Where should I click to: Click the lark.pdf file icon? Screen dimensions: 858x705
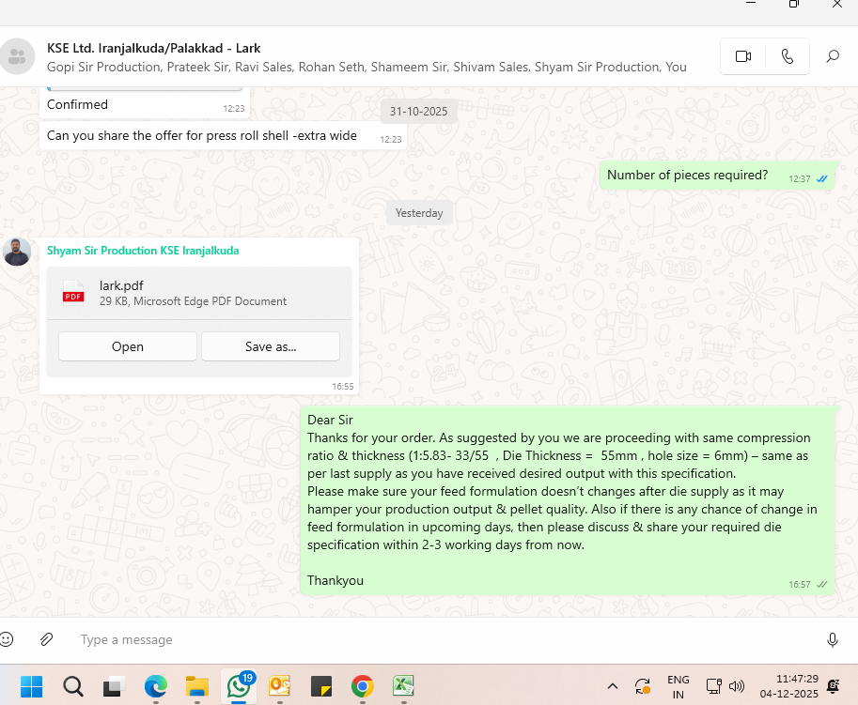pyautogui.click(x=73, y=292)
